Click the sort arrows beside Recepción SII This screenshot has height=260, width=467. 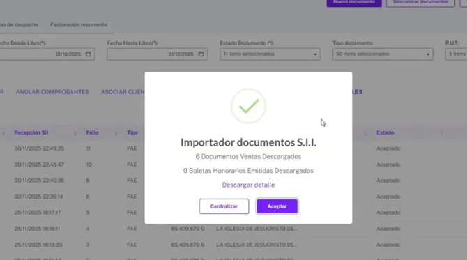point(75,133)
